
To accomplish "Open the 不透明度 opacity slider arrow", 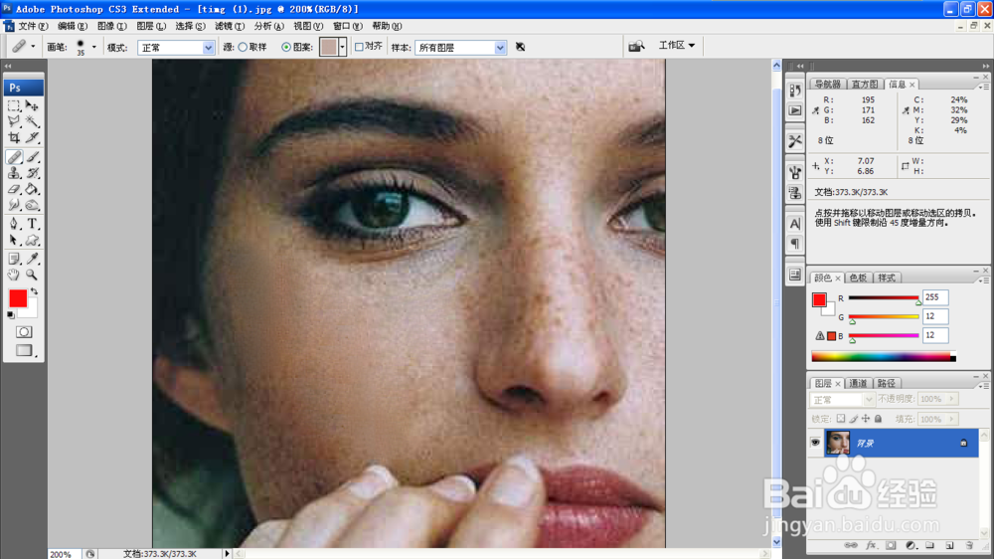I will coord(951,399).
